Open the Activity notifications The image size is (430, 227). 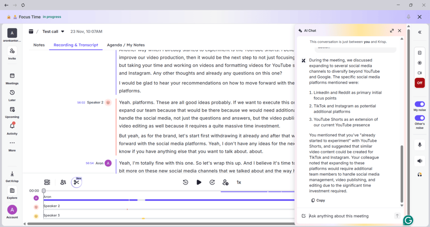[12, 128]
